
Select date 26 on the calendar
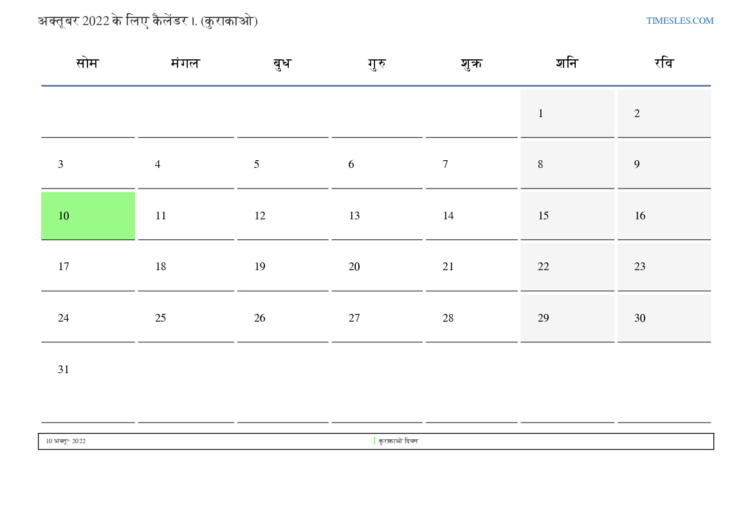[x=283, y=318]
